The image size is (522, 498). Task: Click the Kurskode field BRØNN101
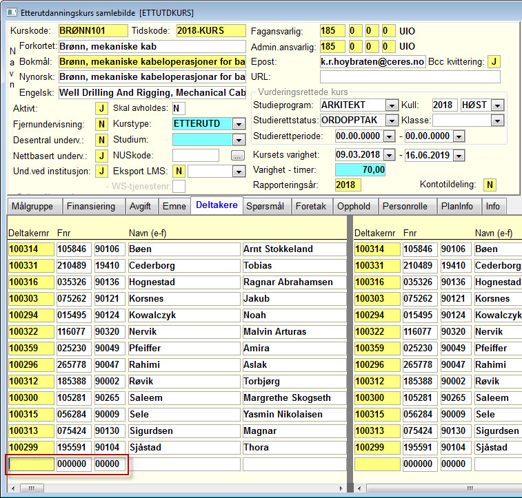pyautogui.click(x=93, y=30)
